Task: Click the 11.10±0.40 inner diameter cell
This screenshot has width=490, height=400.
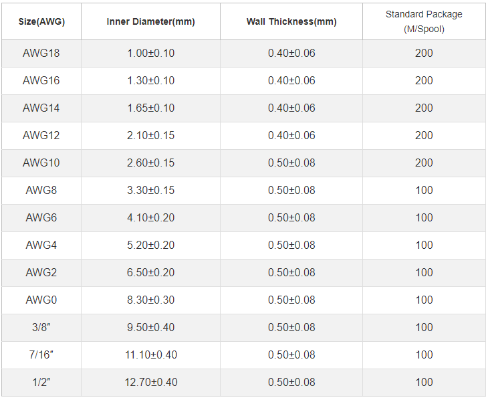Action: pyautogui.click(x=151, y=355)
